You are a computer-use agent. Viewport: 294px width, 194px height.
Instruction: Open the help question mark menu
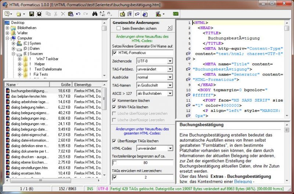coord(7,14)
